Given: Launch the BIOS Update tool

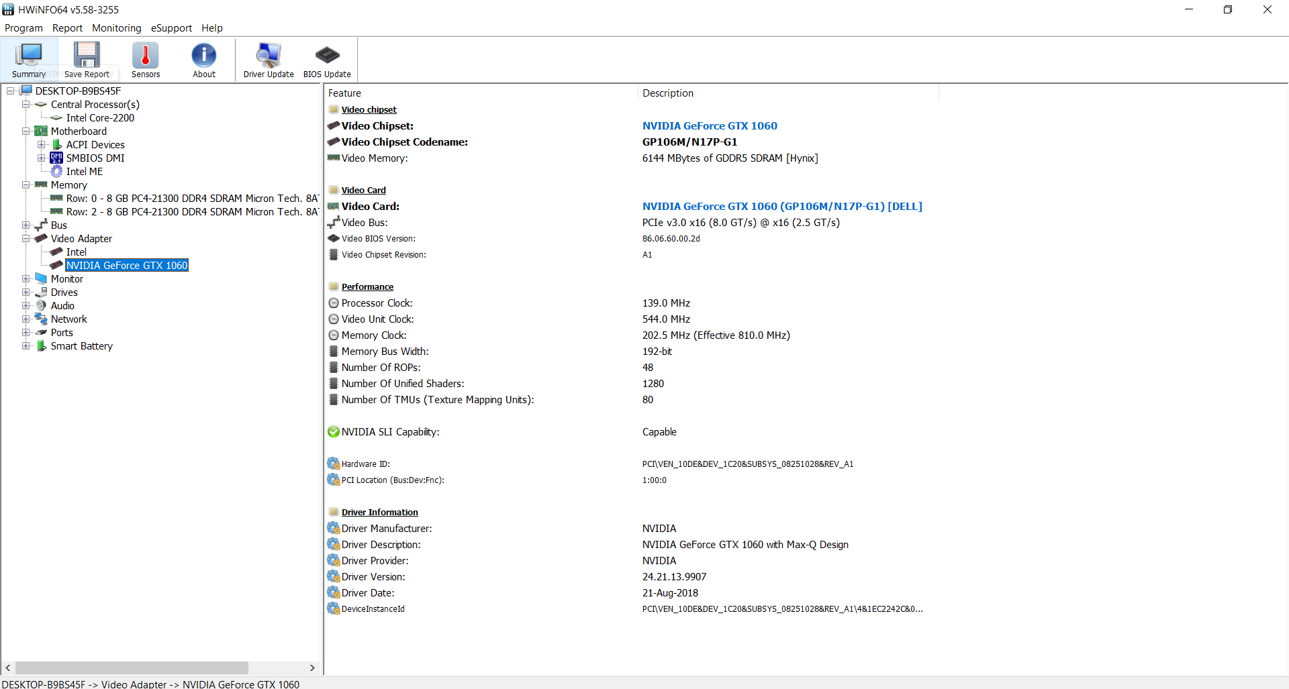Looking at the screenshot, I should click(327, 60).
